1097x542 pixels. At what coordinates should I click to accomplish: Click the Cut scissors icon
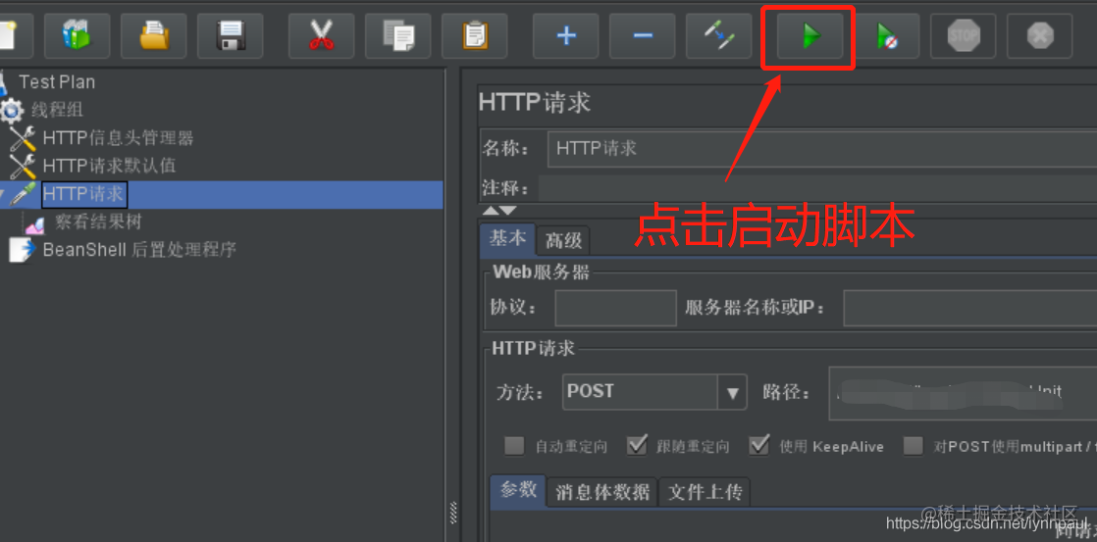coord(321,35)
